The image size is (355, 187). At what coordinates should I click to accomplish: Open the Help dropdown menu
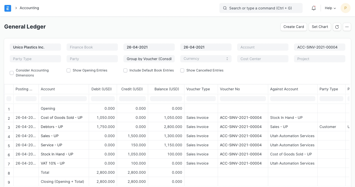point(330,8)
